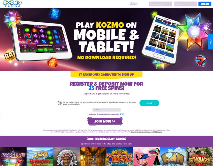
Task: Click question mark in Password field
Action: (195, 4)
